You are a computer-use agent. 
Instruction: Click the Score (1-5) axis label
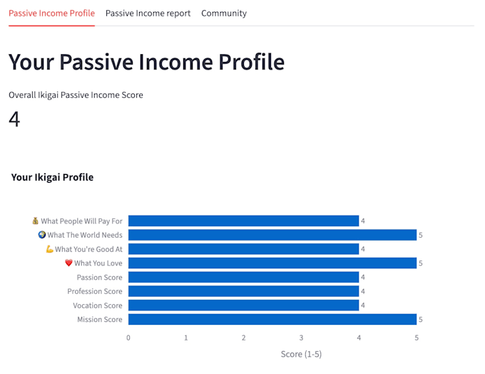click(x=301, y=354)
